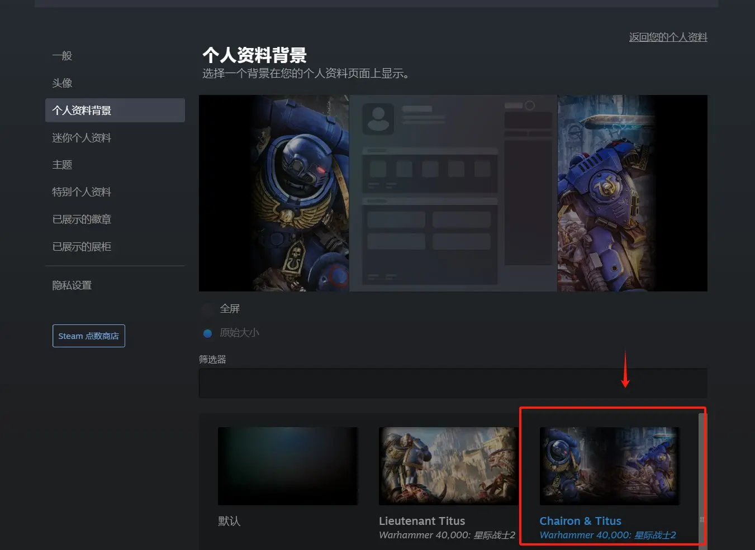Click Warhammer 40,000 subtitle under Lieutenant Titus
The width and height of the screenshot is (755, 550).
coord(447,535)
